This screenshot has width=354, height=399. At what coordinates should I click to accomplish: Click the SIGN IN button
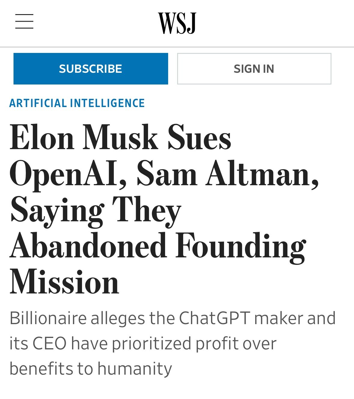254,68
